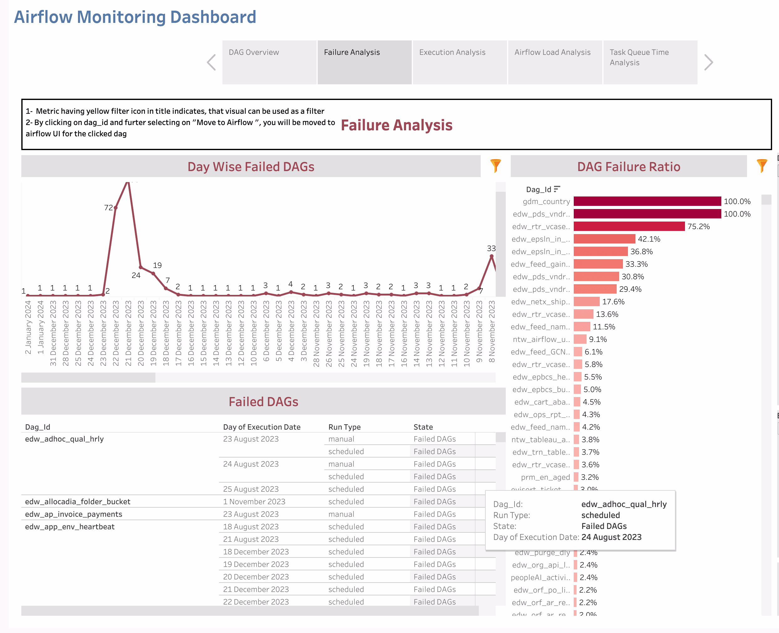Click the 75.2% edw_rtr_vcase bar
Viewport: 779px width, 633px height.
point(629,227)
